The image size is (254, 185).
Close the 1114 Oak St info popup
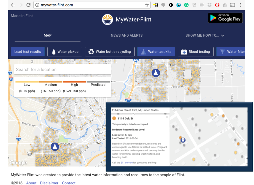coord(167,117)
